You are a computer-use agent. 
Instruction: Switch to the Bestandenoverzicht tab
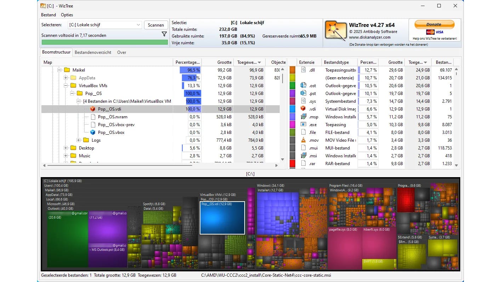[x=93, y=52]
